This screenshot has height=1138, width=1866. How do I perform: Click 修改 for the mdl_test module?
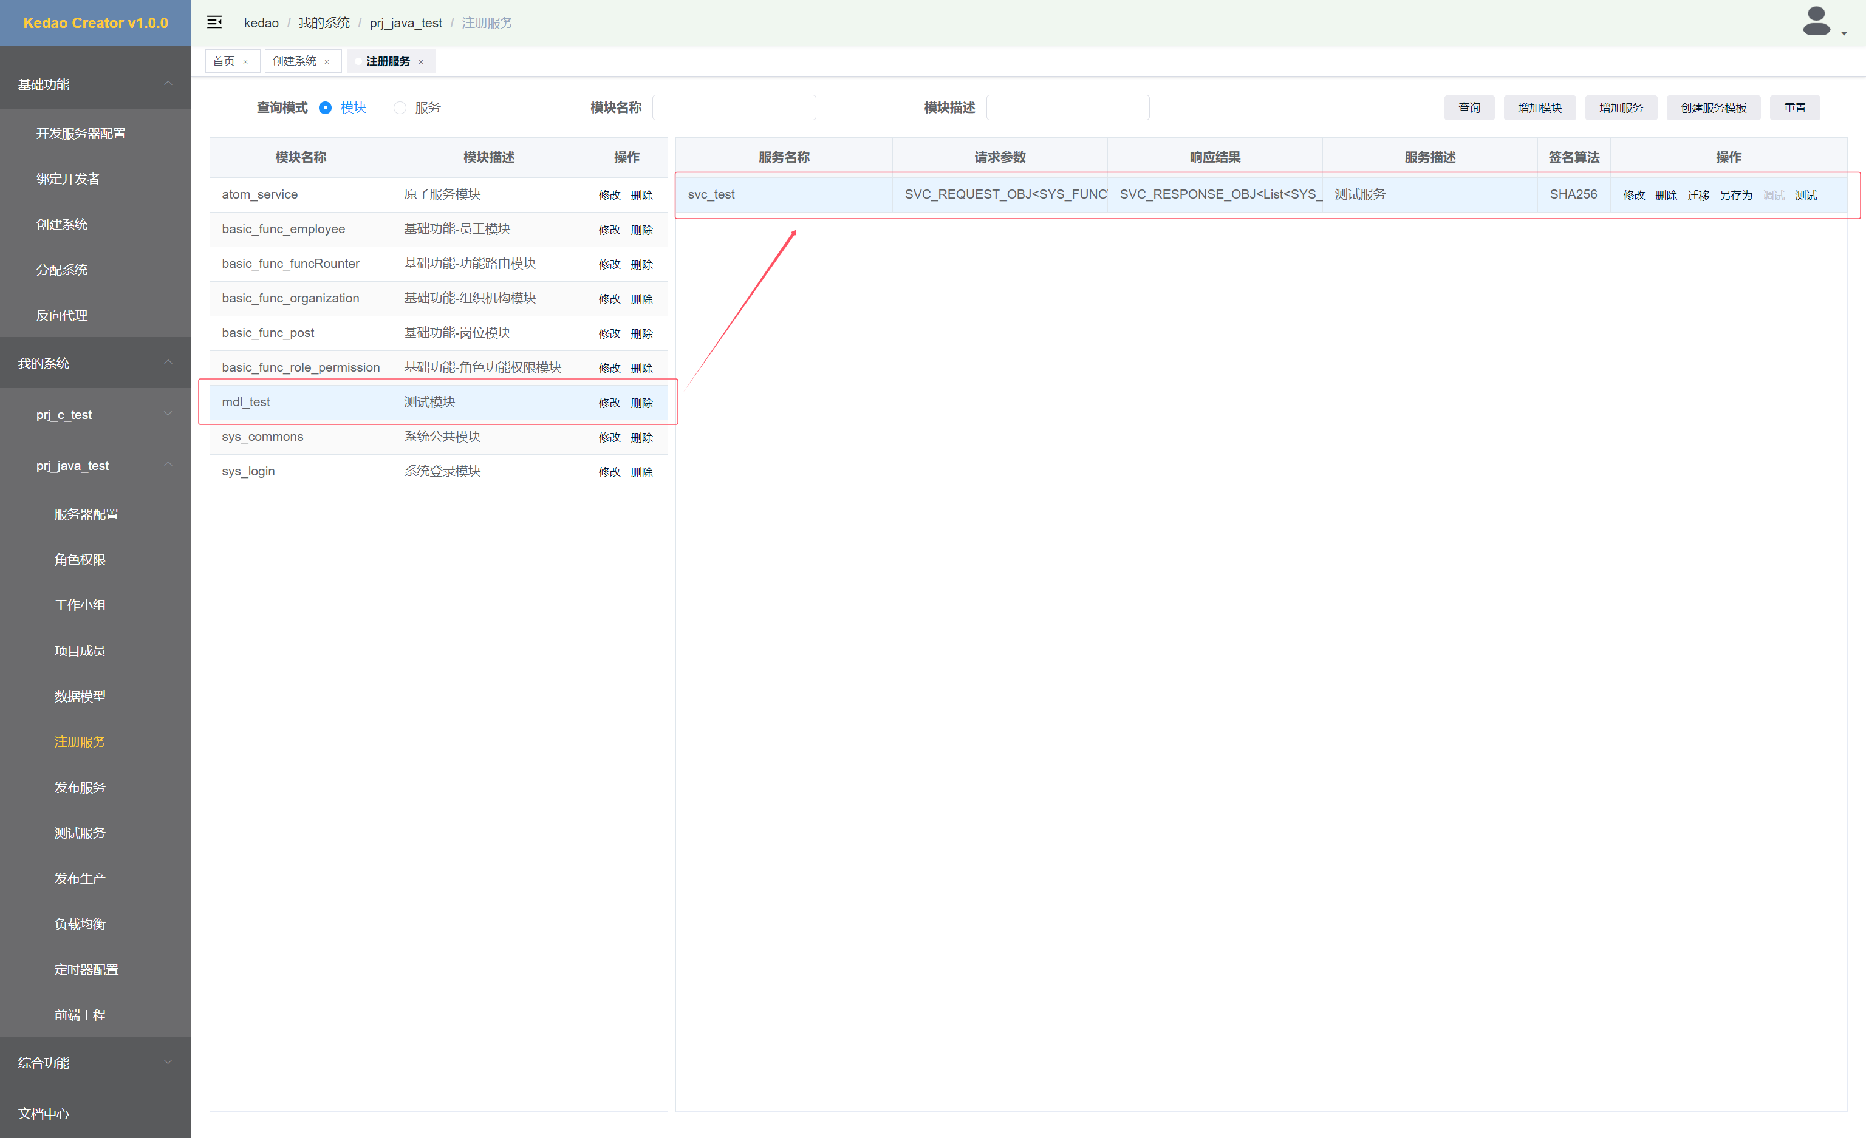609,403
